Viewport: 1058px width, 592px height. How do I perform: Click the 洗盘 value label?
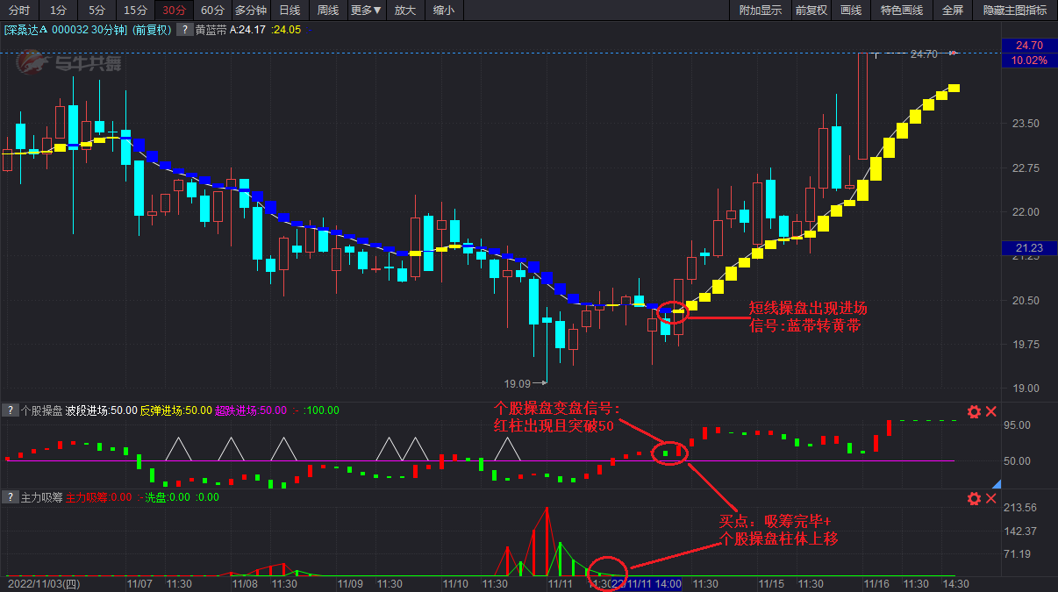coord(166,498)
